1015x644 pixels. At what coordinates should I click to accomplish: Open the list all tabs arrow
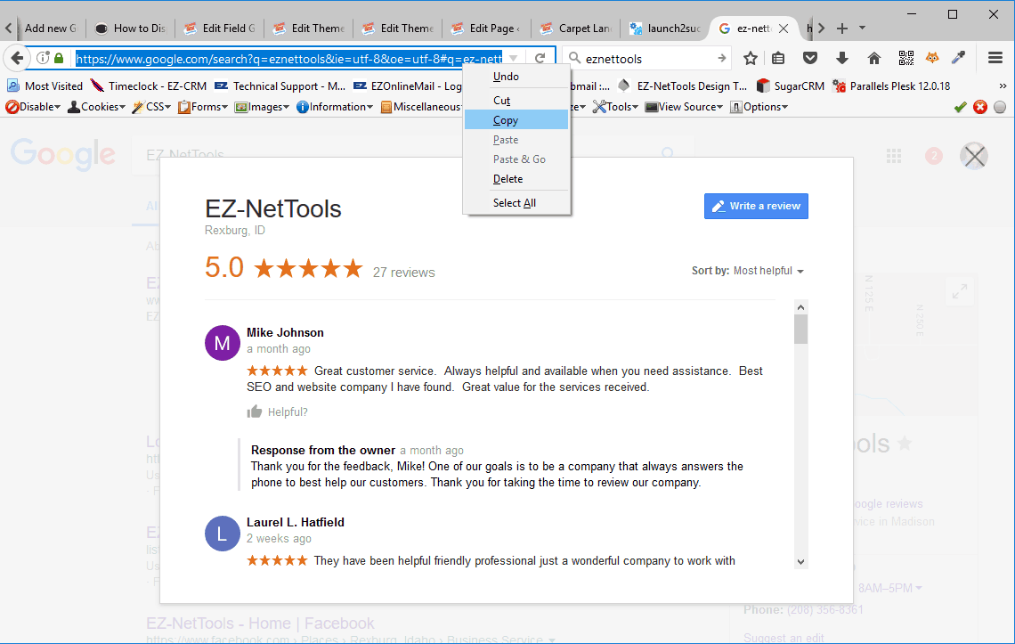click(x=862, y=28)
